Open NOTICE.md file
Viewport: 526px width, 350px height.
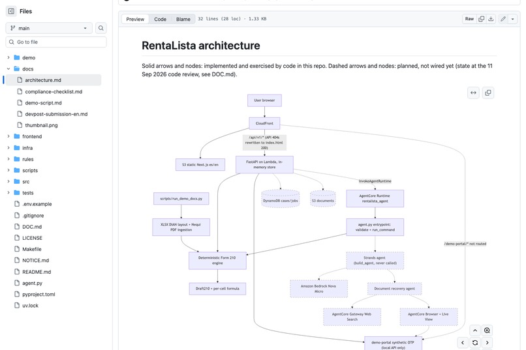tap(35, 260)
